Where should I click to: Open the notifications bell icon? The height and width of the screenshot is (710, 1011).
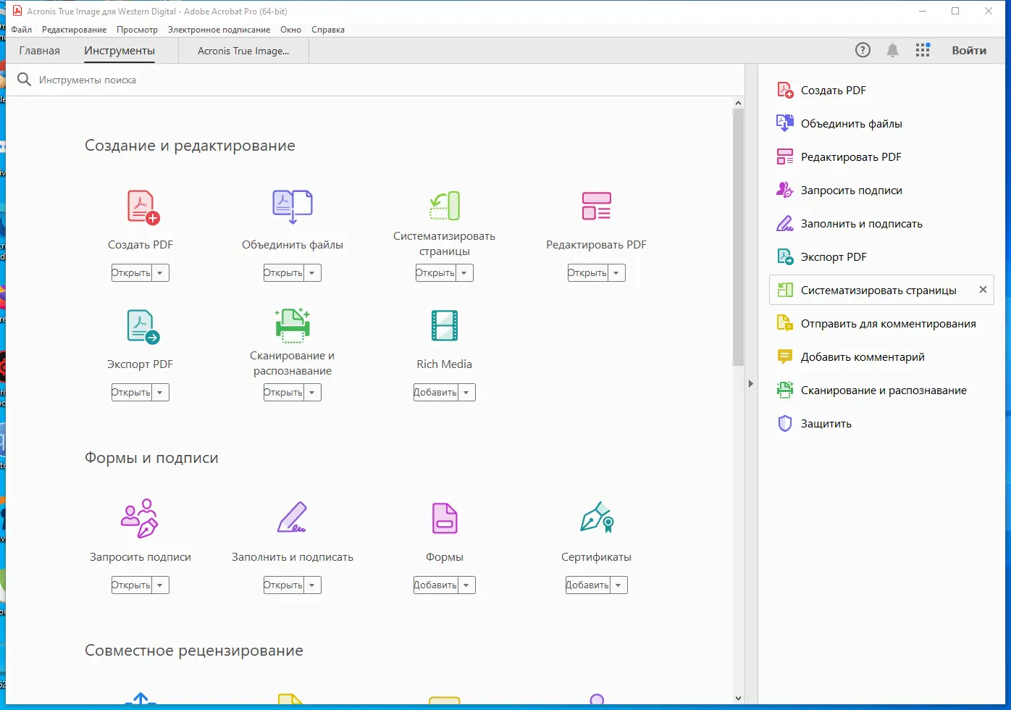click(893, 50)
